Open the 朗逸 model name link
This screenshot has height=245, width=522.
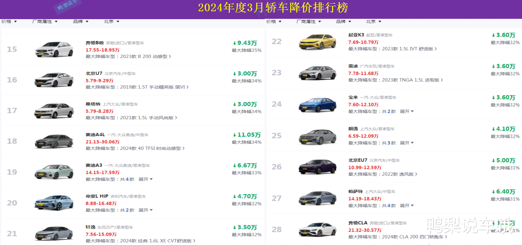tap(353, 129)
